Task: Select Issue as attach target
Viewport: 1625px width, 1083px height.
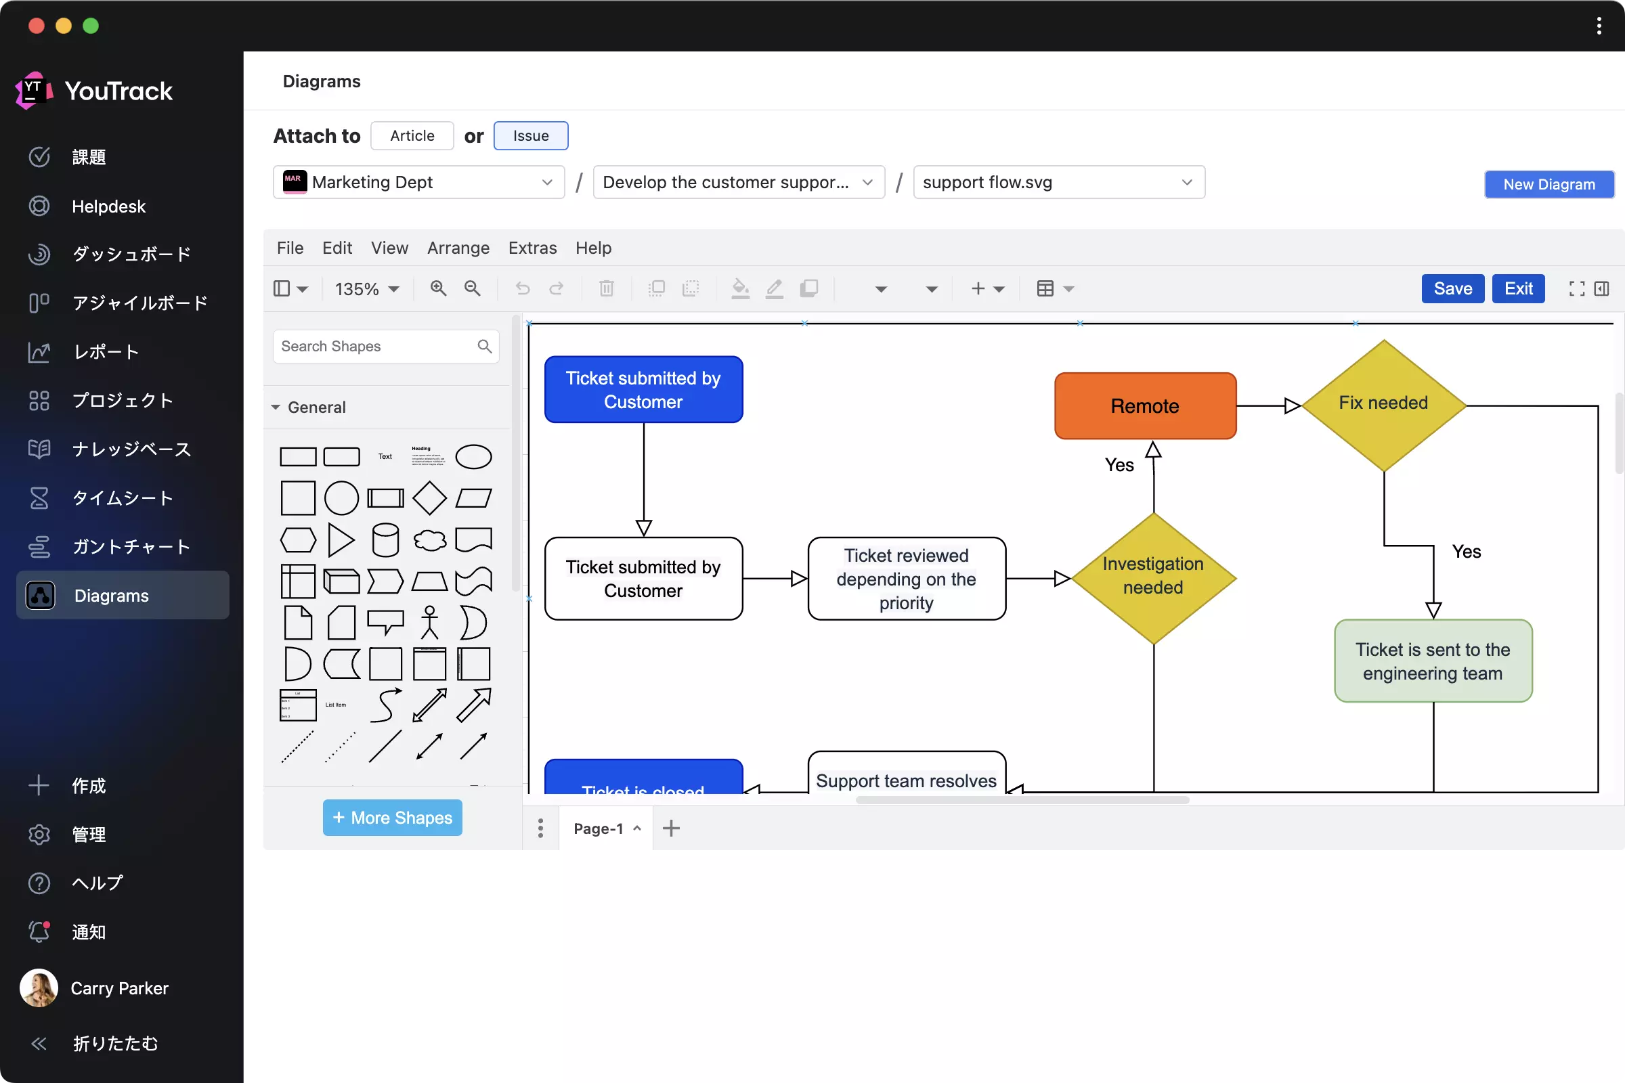Action: pyautogui.click(x=531, y=135)
